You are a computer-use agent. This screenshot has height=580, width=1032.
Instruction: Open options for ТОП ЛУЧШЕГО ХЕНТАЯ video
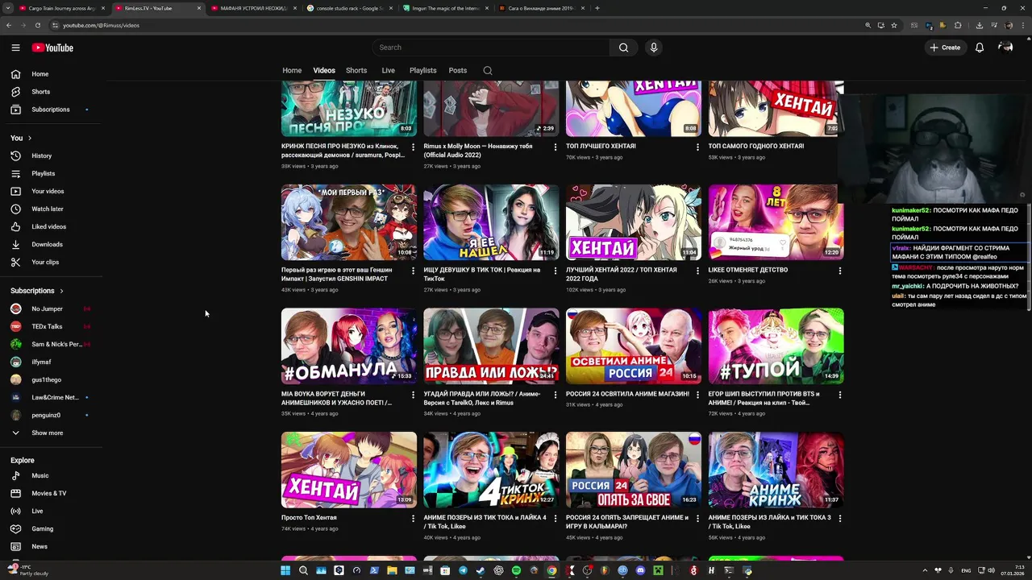tap(697, 147)
